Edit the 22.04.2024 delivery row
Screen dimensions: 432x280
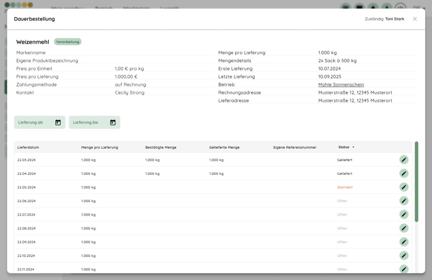pos(404,173)
